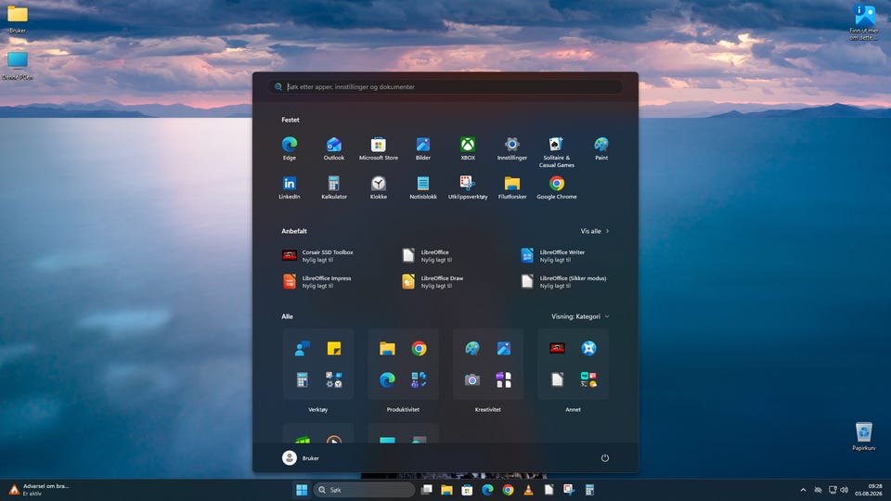Launch Outlook from the Festet section
The image size is (891, 501).
point(333,148)
